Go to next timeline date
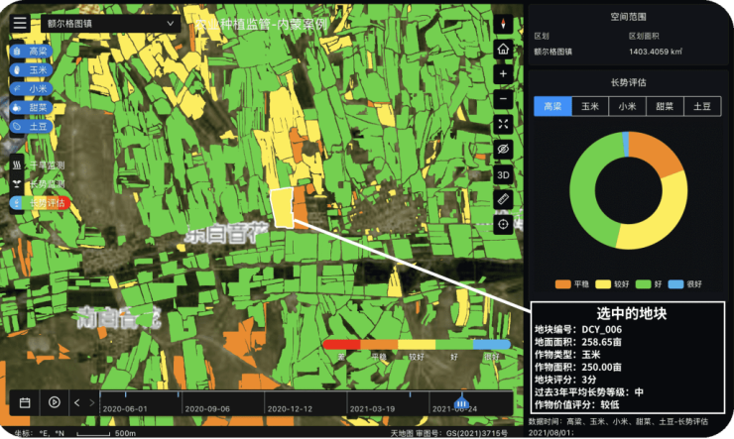This screenshot has height=439, width=734. point(91,402)
